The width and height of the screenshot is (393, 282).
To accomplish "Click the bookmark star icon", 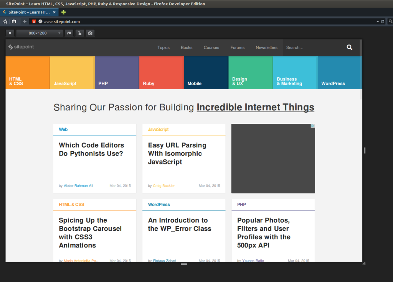I will (5, 21).
